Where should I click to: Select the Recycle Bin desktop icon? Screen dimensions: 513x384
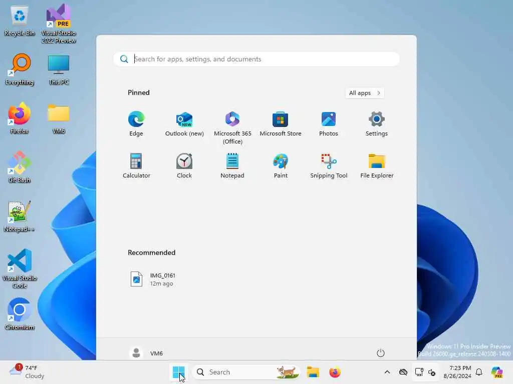tap(20, 21)
